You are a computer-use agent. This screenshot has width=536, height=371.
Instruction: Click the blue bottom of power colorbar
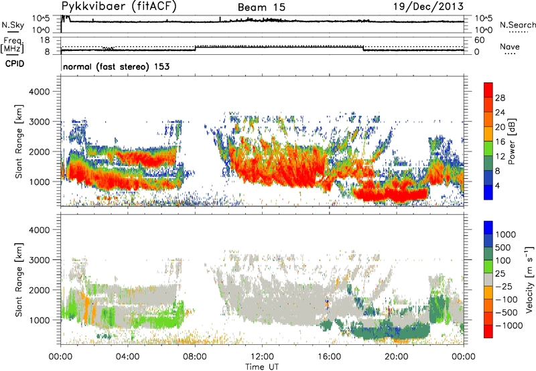point(488,193)
